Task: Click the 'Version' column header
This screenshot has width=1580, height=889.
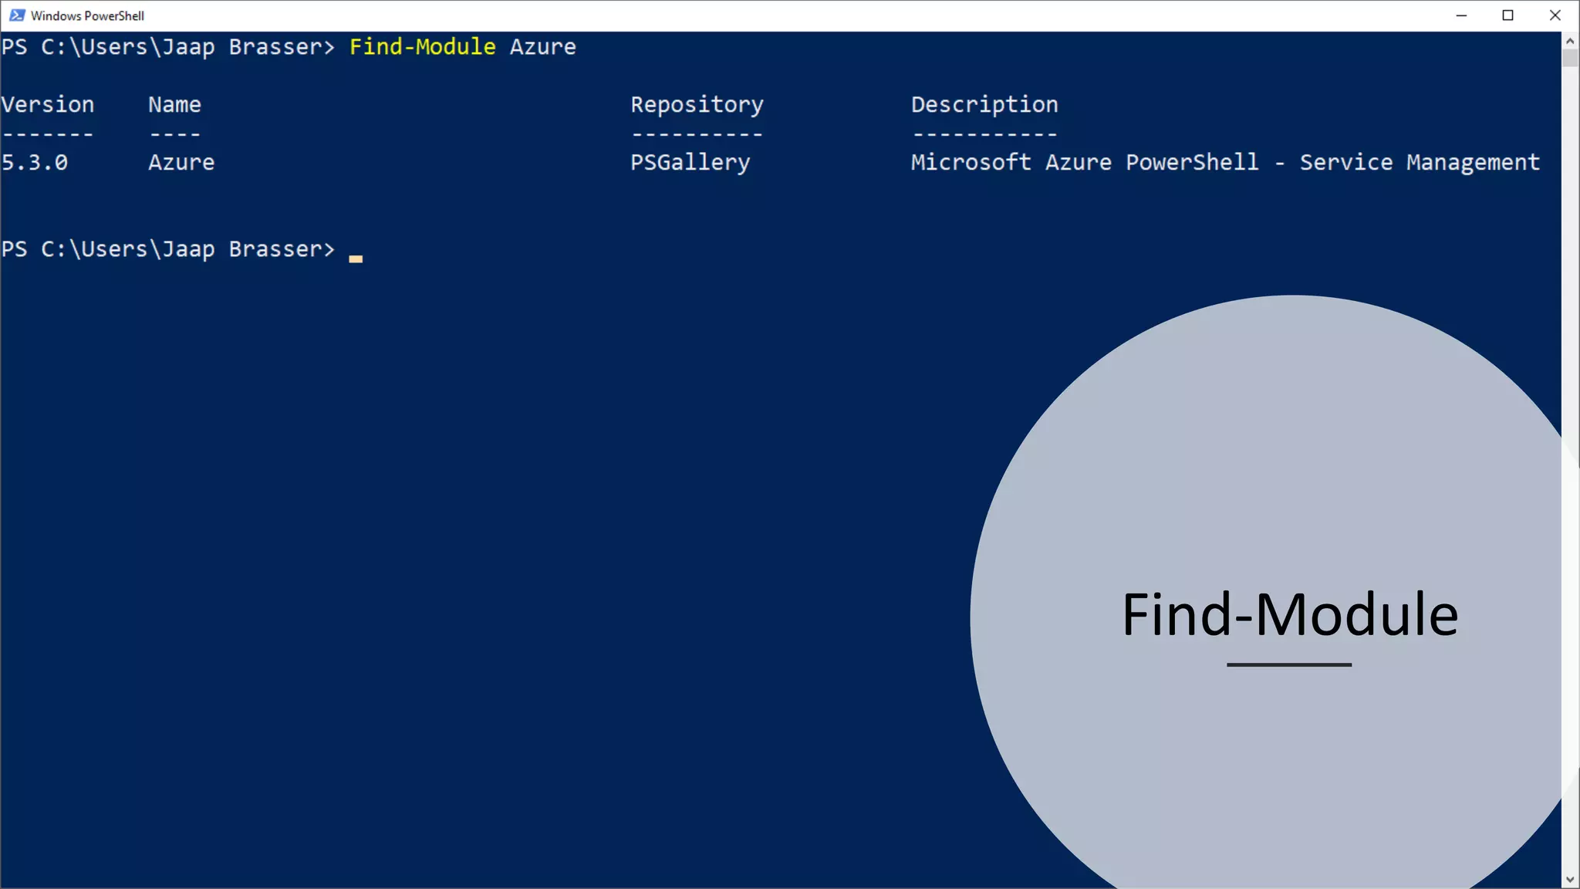Action: [x=48, y=105]
